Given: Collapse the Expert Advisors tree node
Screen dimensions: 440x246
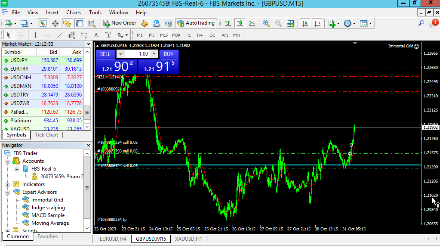Looking at the screenshot, I should [7, 192].
